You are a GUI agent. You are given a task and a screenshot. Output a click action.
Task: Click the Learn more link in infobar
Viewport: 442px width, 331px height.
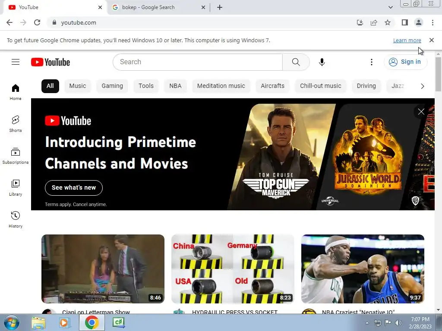[407, 40]
